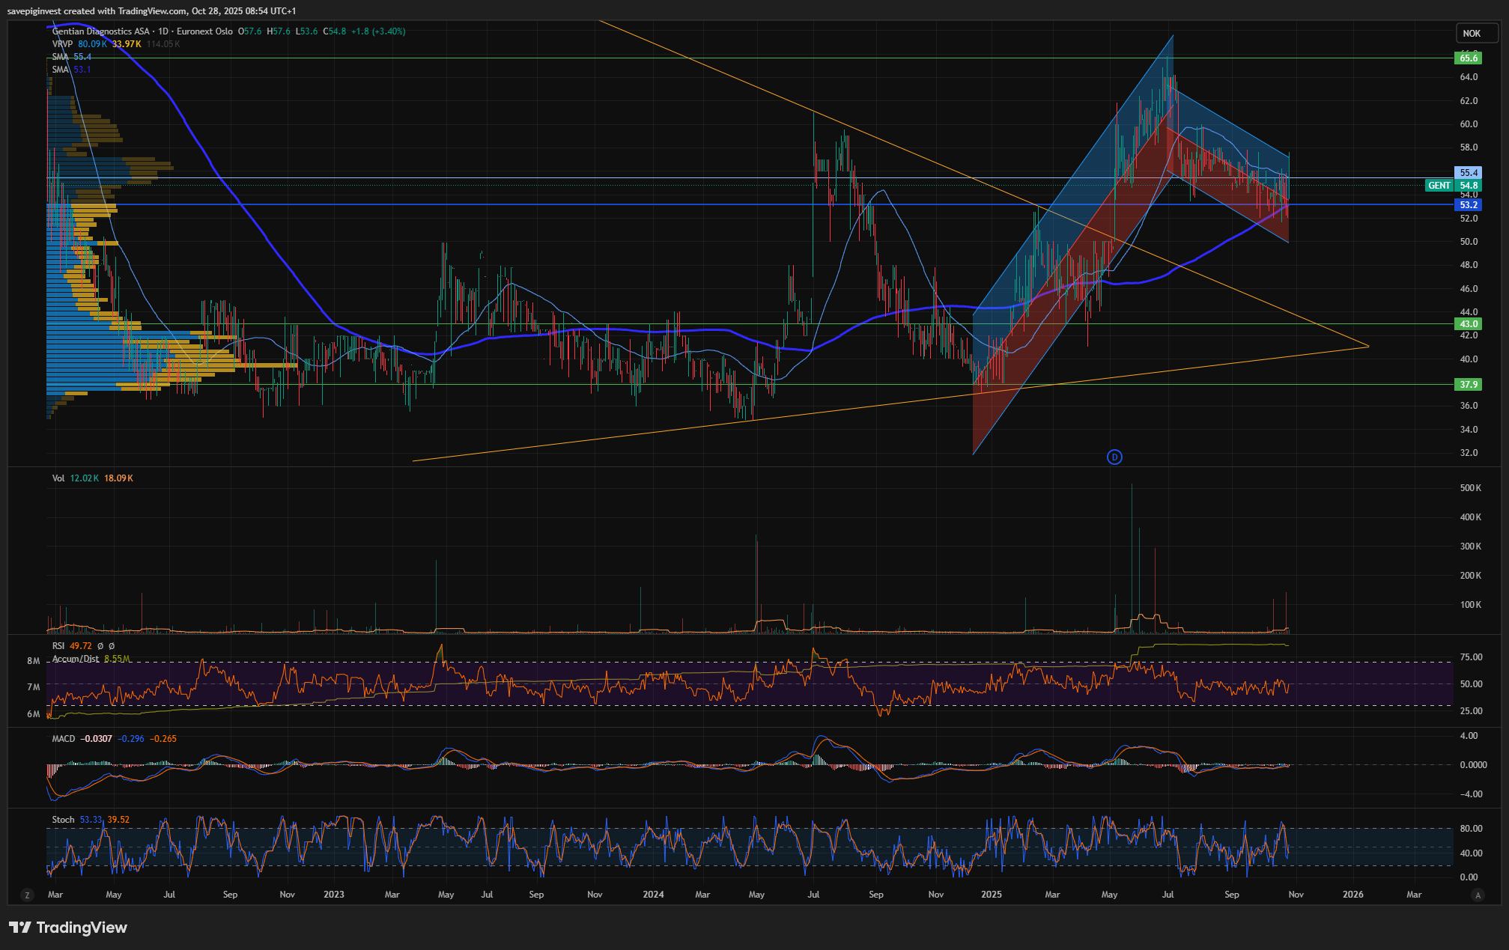The image size is (1509, 950).
Task: Select the Vol indicator legend
Action: 58,478
